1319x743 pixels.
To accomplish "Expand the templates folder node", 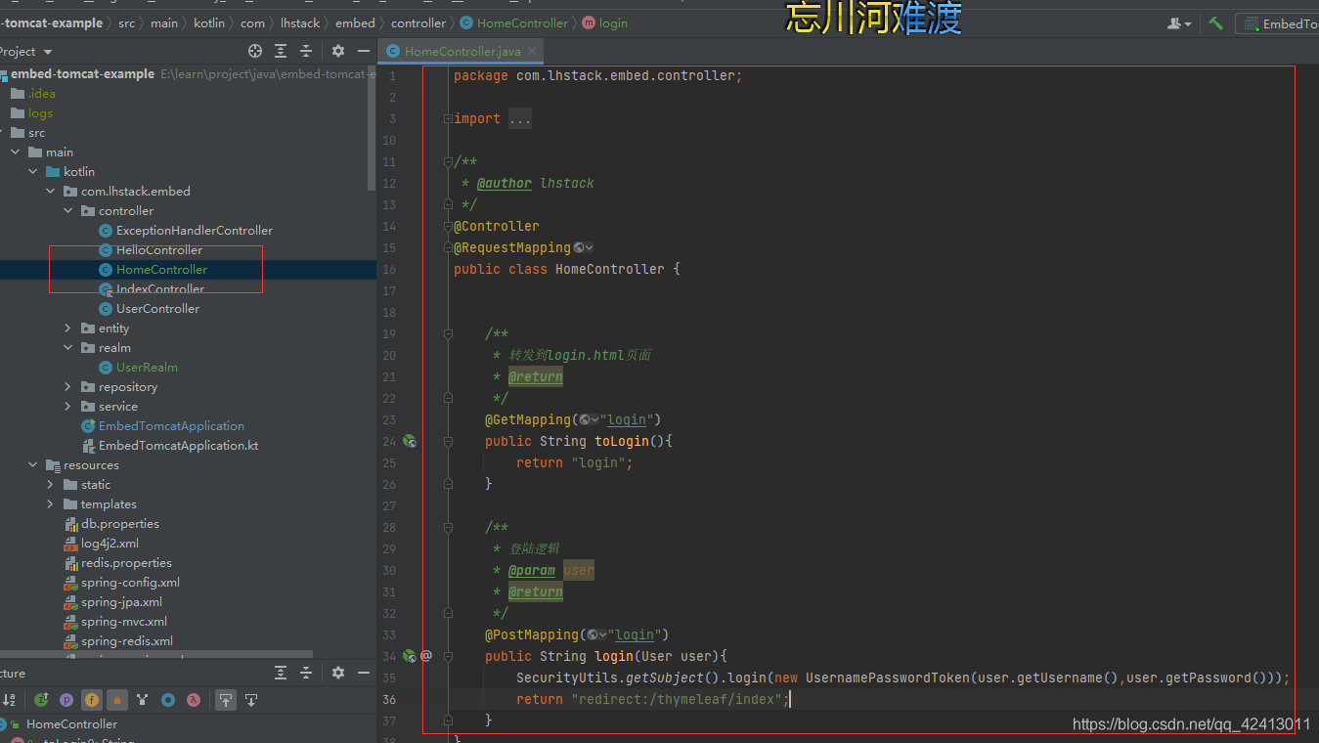I will click(50, 504).
